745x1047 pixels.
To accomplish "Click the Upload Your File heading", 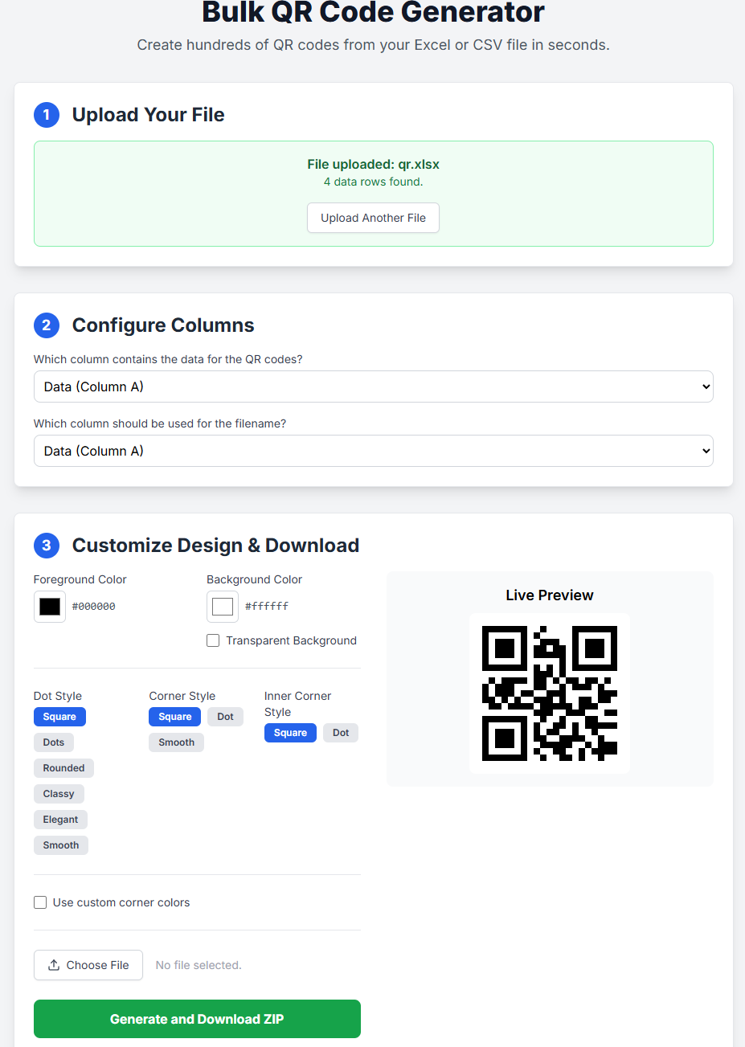I will coord(149,115).
